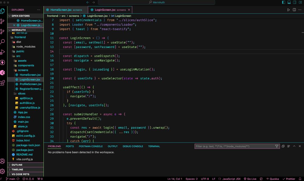Screen dimensions: 304x181
Task: Select encoding UTF-8 in status bar
Action: pyautogui.click(x=205, y=179)
